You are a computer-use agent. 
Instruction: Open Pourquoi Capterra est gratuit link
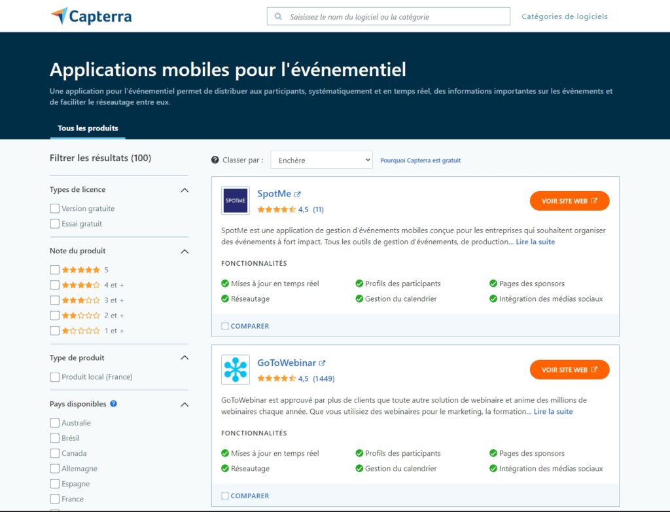point(421,160)
